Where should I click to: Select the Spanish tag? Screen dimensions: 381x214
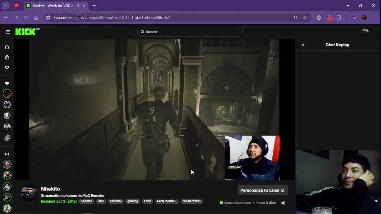coord(86,201)
